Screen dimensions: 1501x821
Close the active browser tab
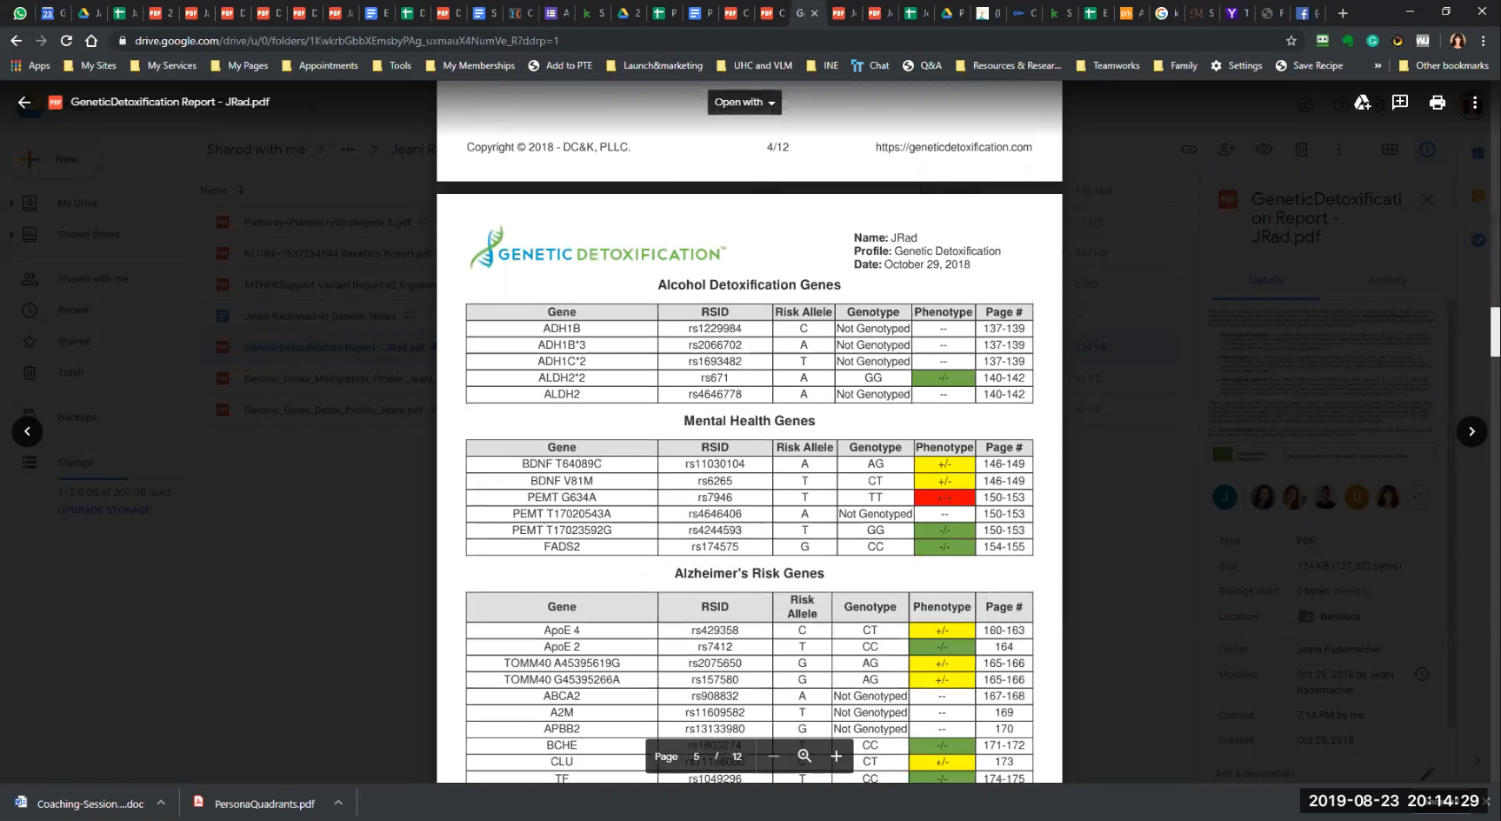coord(815,13)
